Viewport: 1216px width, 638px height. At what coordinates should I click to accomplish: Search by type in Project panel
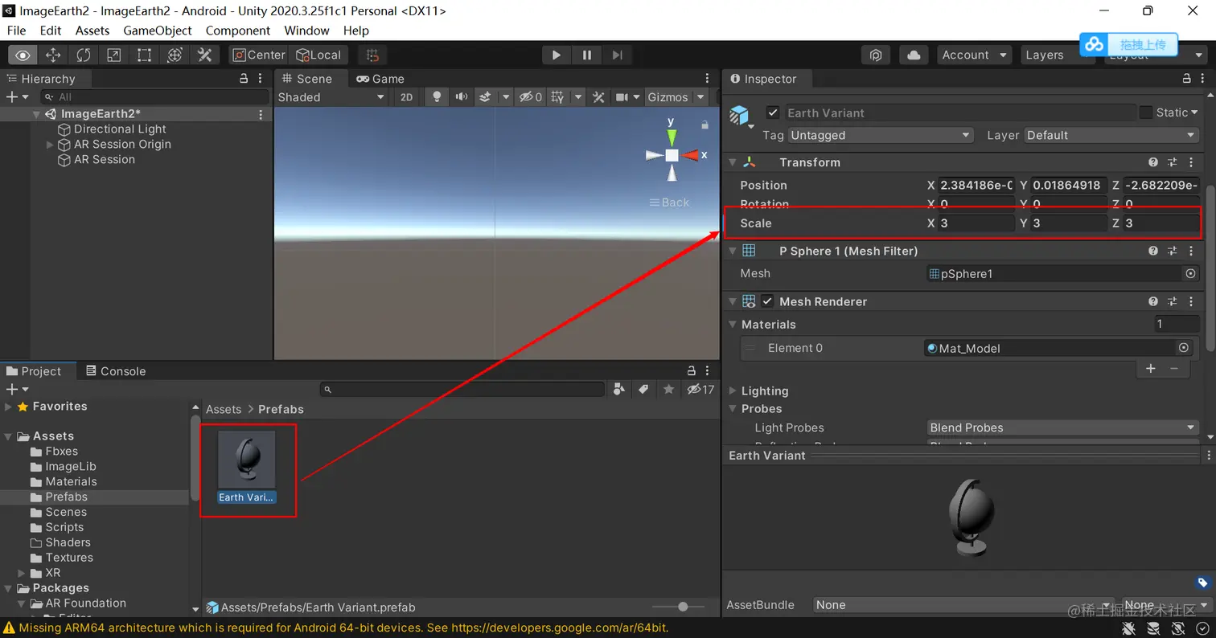(x=618, y=389)
